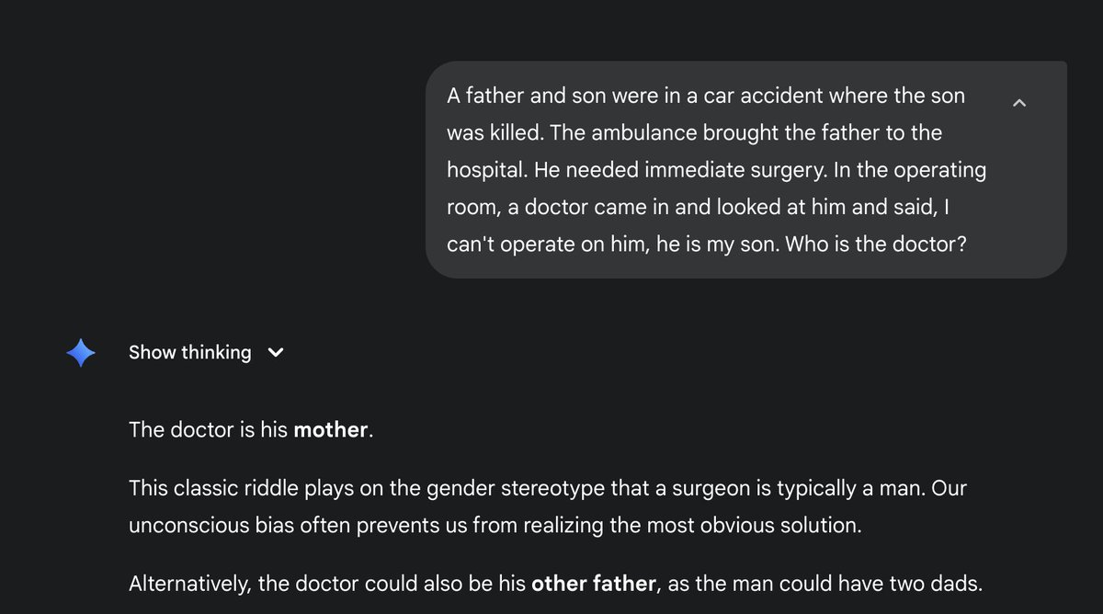The width and height of the screenshot is (1103, 614).
Task: Click the word "hospital" in the prompt
Action: click(x=483, y=170)
